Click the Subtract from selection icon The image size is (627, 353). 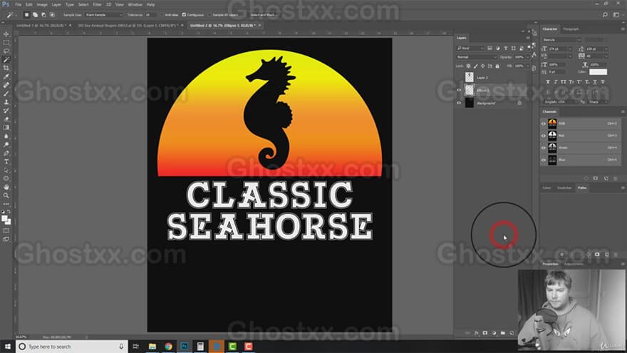43,15
